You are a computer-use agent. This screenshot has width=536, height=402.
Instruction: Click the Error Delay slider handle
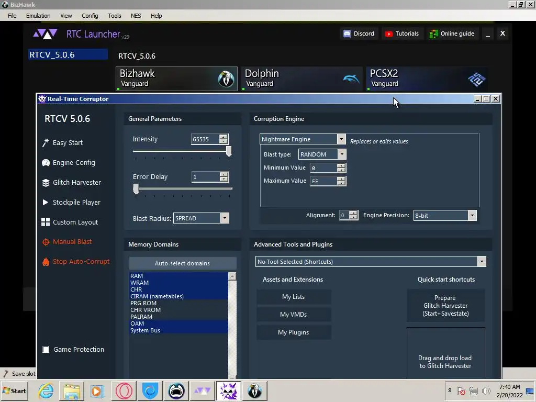click(136, 188)
